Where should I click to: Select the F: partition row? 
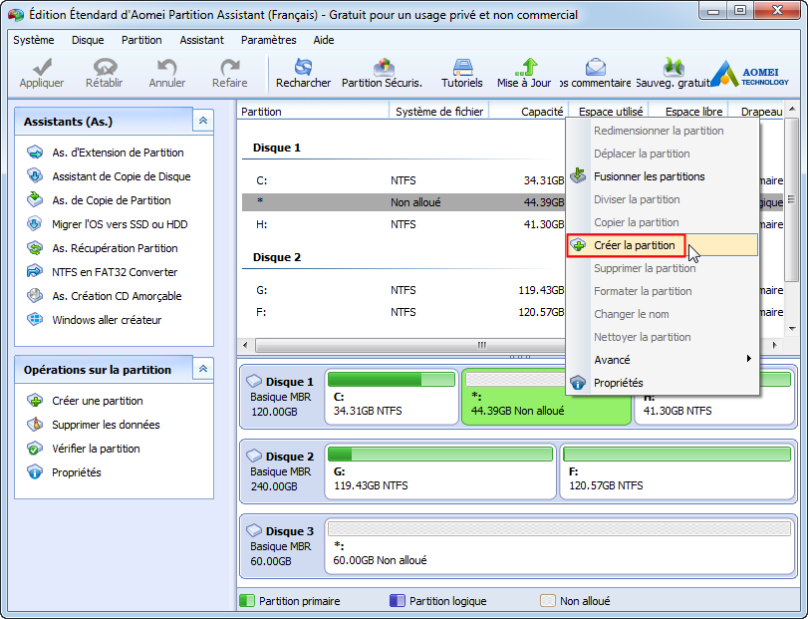click(404, 312)
